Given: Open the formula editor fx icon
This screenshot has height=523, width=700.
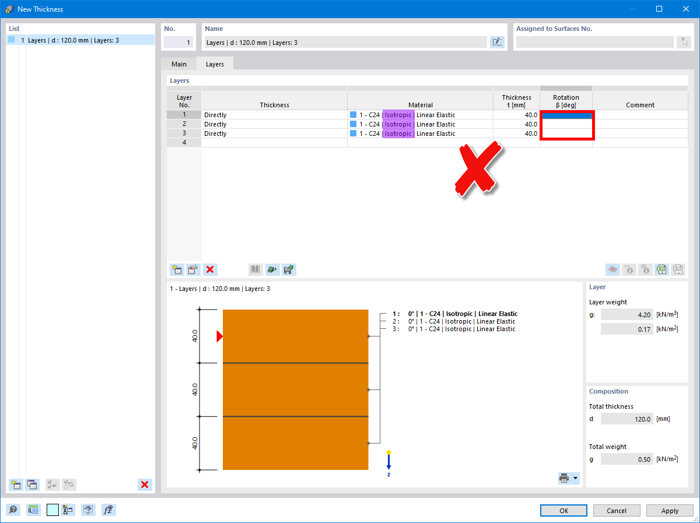Looking at the screenshot, I should coord(108,510).
